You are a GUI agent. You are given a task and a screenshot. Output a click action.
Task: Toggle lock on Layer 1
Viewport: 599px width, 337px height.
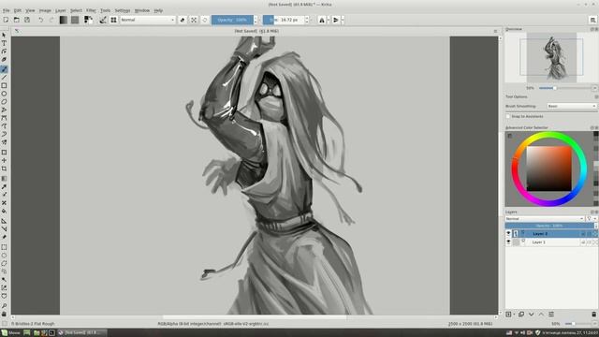(x=583, y=242)
